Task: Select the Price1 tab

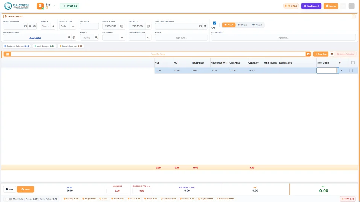Action: point(229,25)
